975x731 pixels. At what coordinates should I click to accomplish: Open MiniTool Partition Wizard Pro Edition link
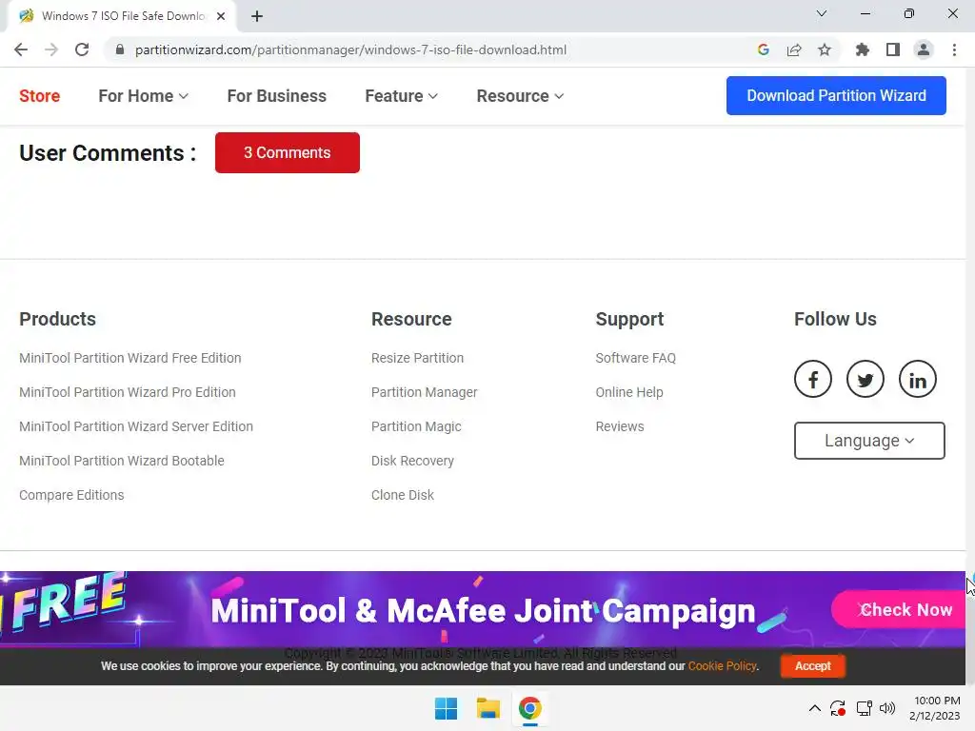128,392
